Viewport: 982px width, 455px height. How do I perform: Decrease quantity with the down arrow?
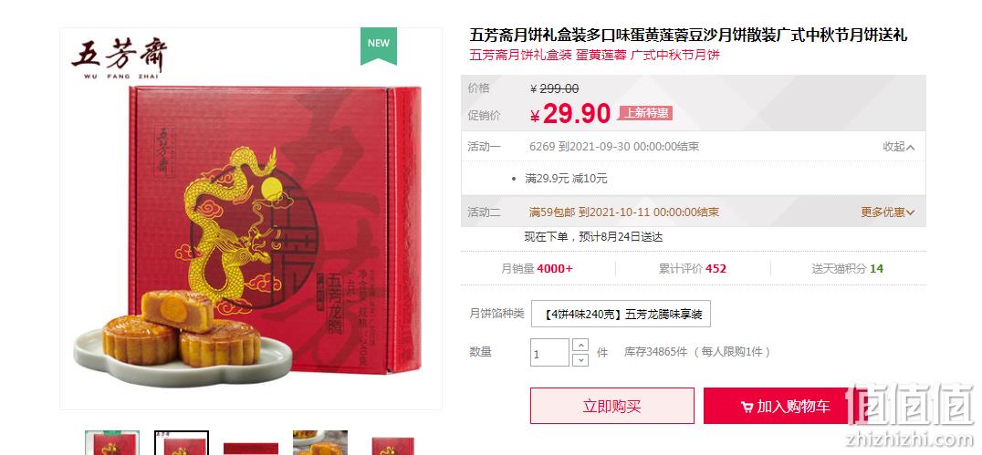580,360
